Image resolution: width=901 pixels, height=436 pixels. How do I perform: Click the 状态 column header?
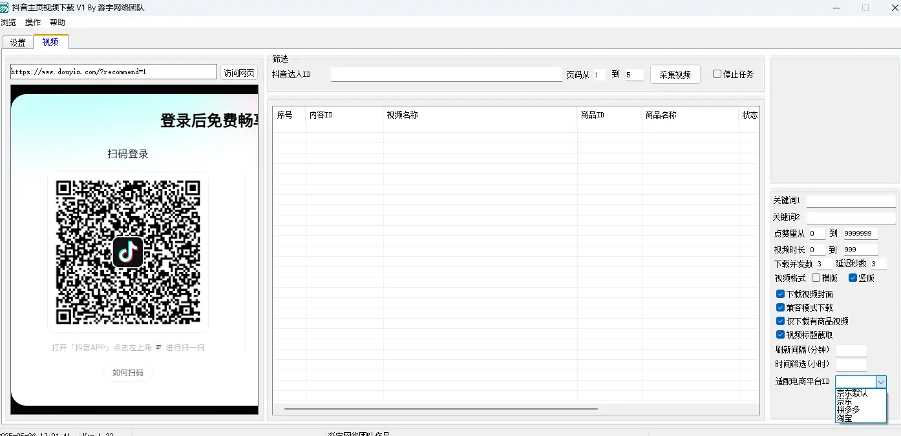[x=750, y=115]
